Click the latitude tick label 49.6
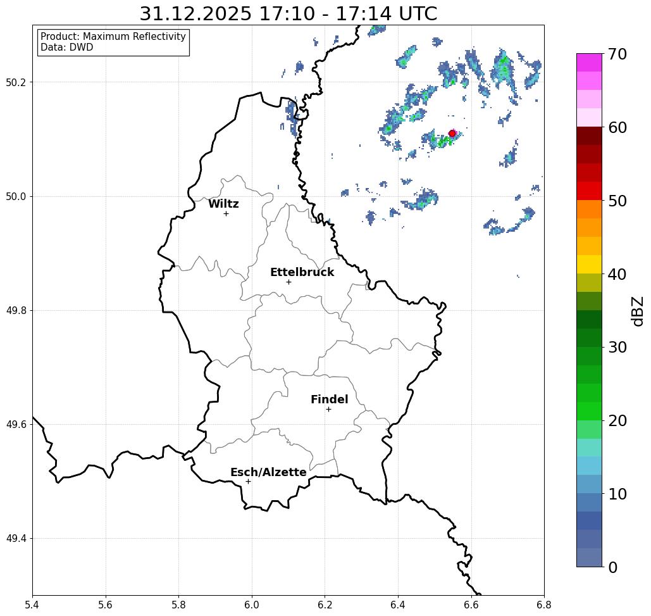The height and width of the screenshot is (616, 651). 16,425
